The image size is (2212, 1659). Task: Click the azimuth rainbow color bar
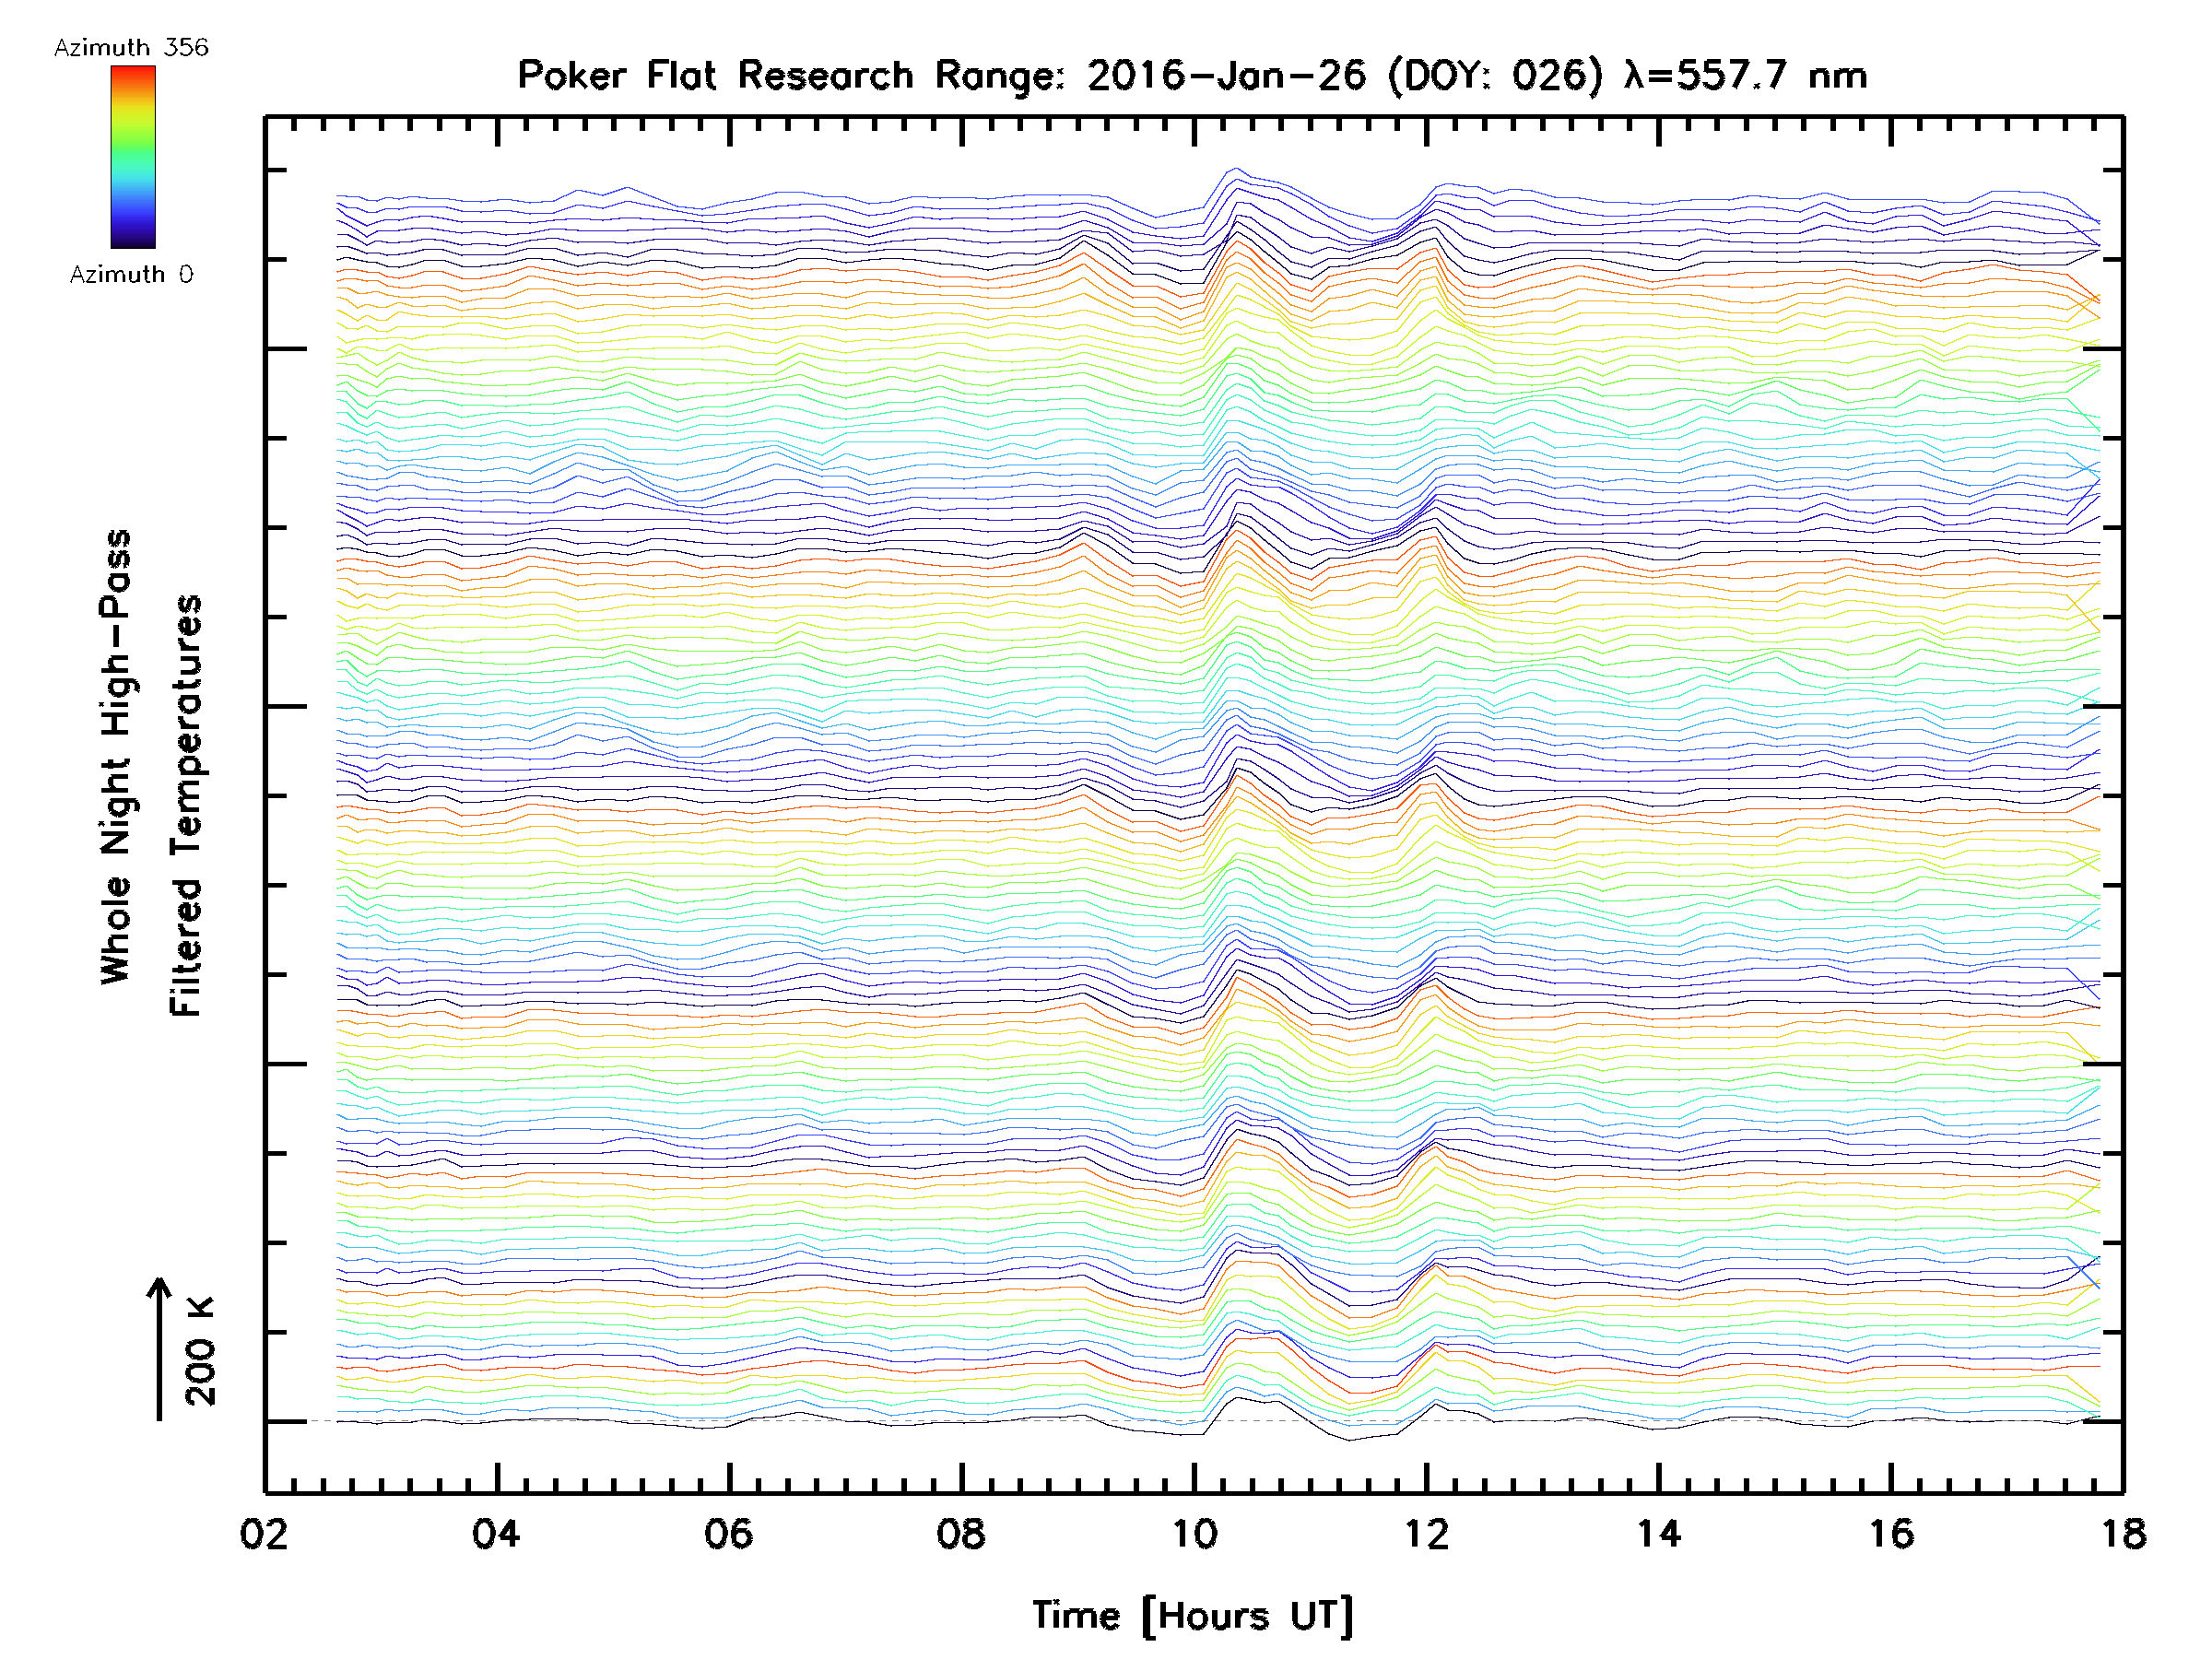pyautogui.click(x=133, y=157)
